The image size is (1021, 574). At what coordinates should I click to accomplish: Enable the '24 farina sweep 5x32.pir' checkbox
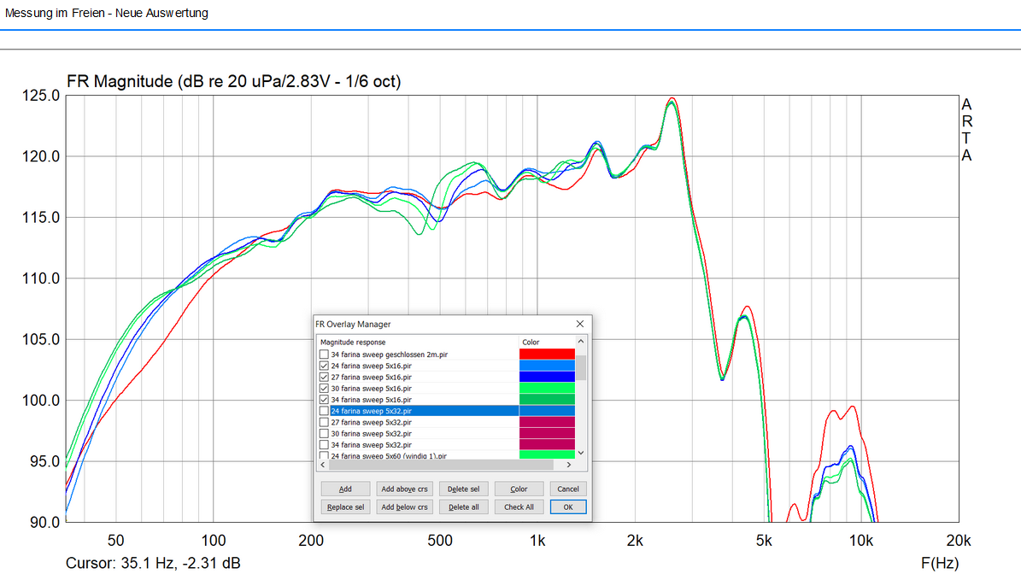[x=324, y=411]
